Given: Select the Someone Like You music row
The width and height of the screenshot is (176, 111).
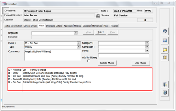Looking at the screenshot, I should 80,76.
